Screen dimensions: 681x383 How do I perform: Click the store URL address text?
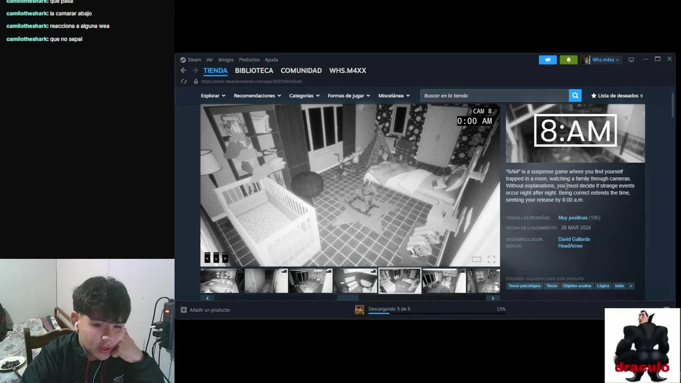[x=252, y=81]
